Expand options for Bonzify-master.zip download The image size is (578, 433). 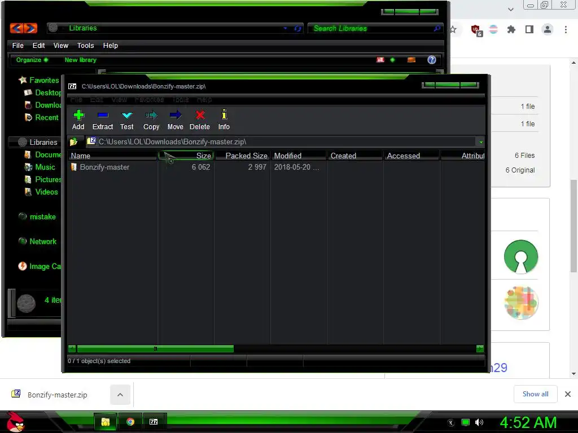click(x=120, y=395)
